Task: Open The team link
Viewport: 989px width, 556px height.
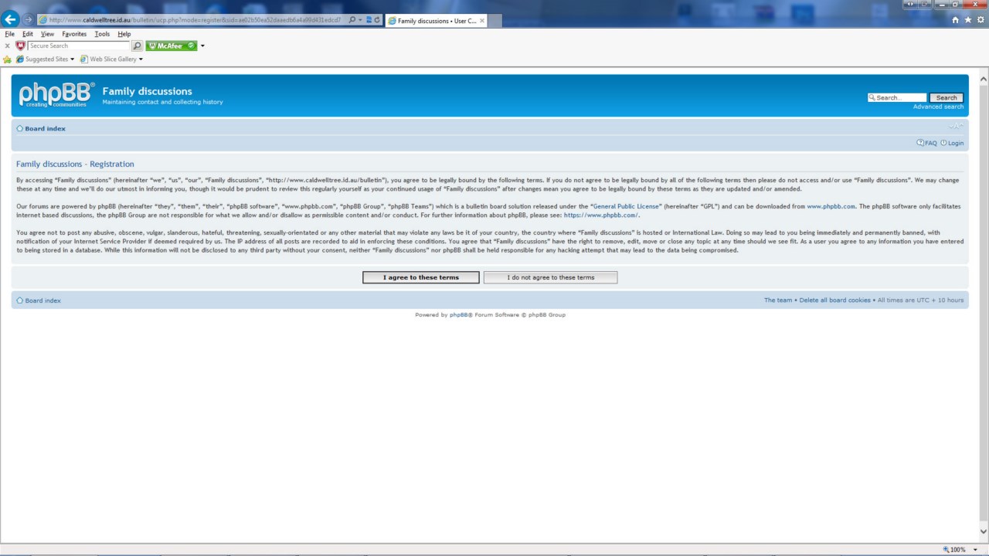Action: 778,300
